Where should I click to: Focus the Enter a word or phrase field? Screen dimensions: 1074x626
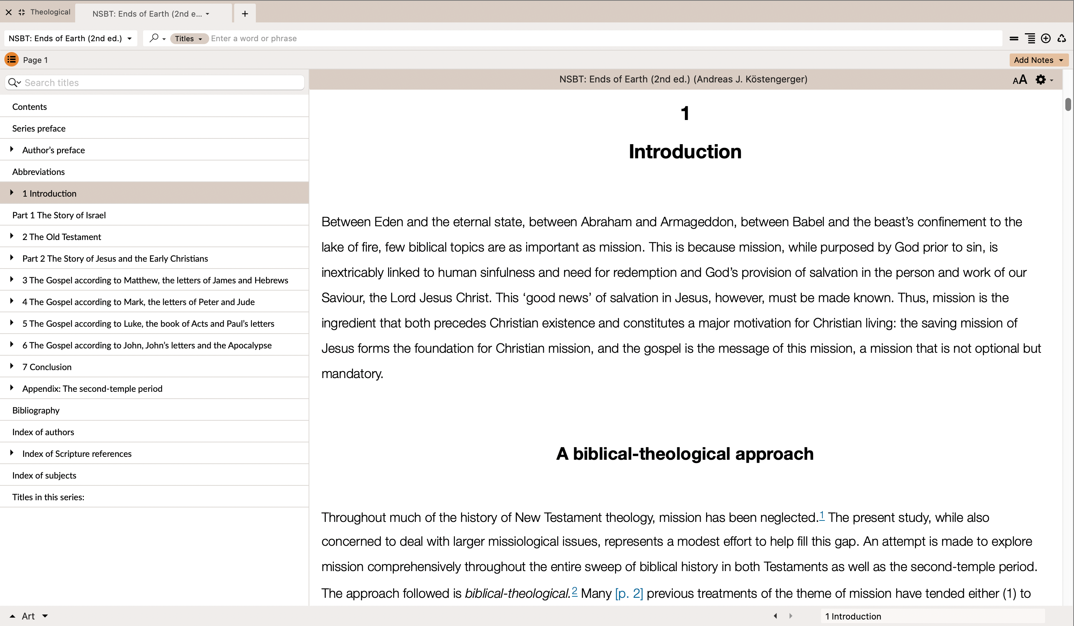605,38
